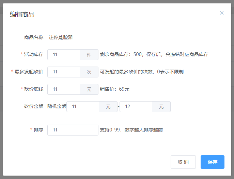The height and width of the screenshot is (179, 234).
Task: Focus the minimum 随机金额 input showing 11
Action: click(83, 107)
